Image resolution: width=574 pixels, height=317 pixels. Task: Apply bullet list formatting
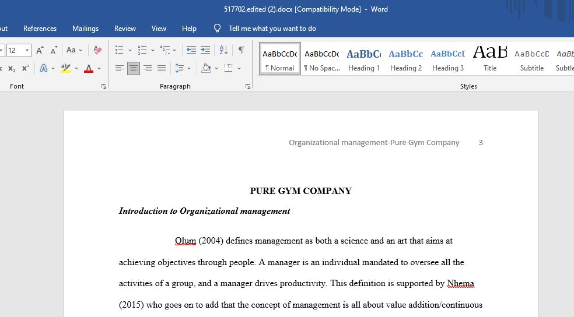(x=120, y=50)
